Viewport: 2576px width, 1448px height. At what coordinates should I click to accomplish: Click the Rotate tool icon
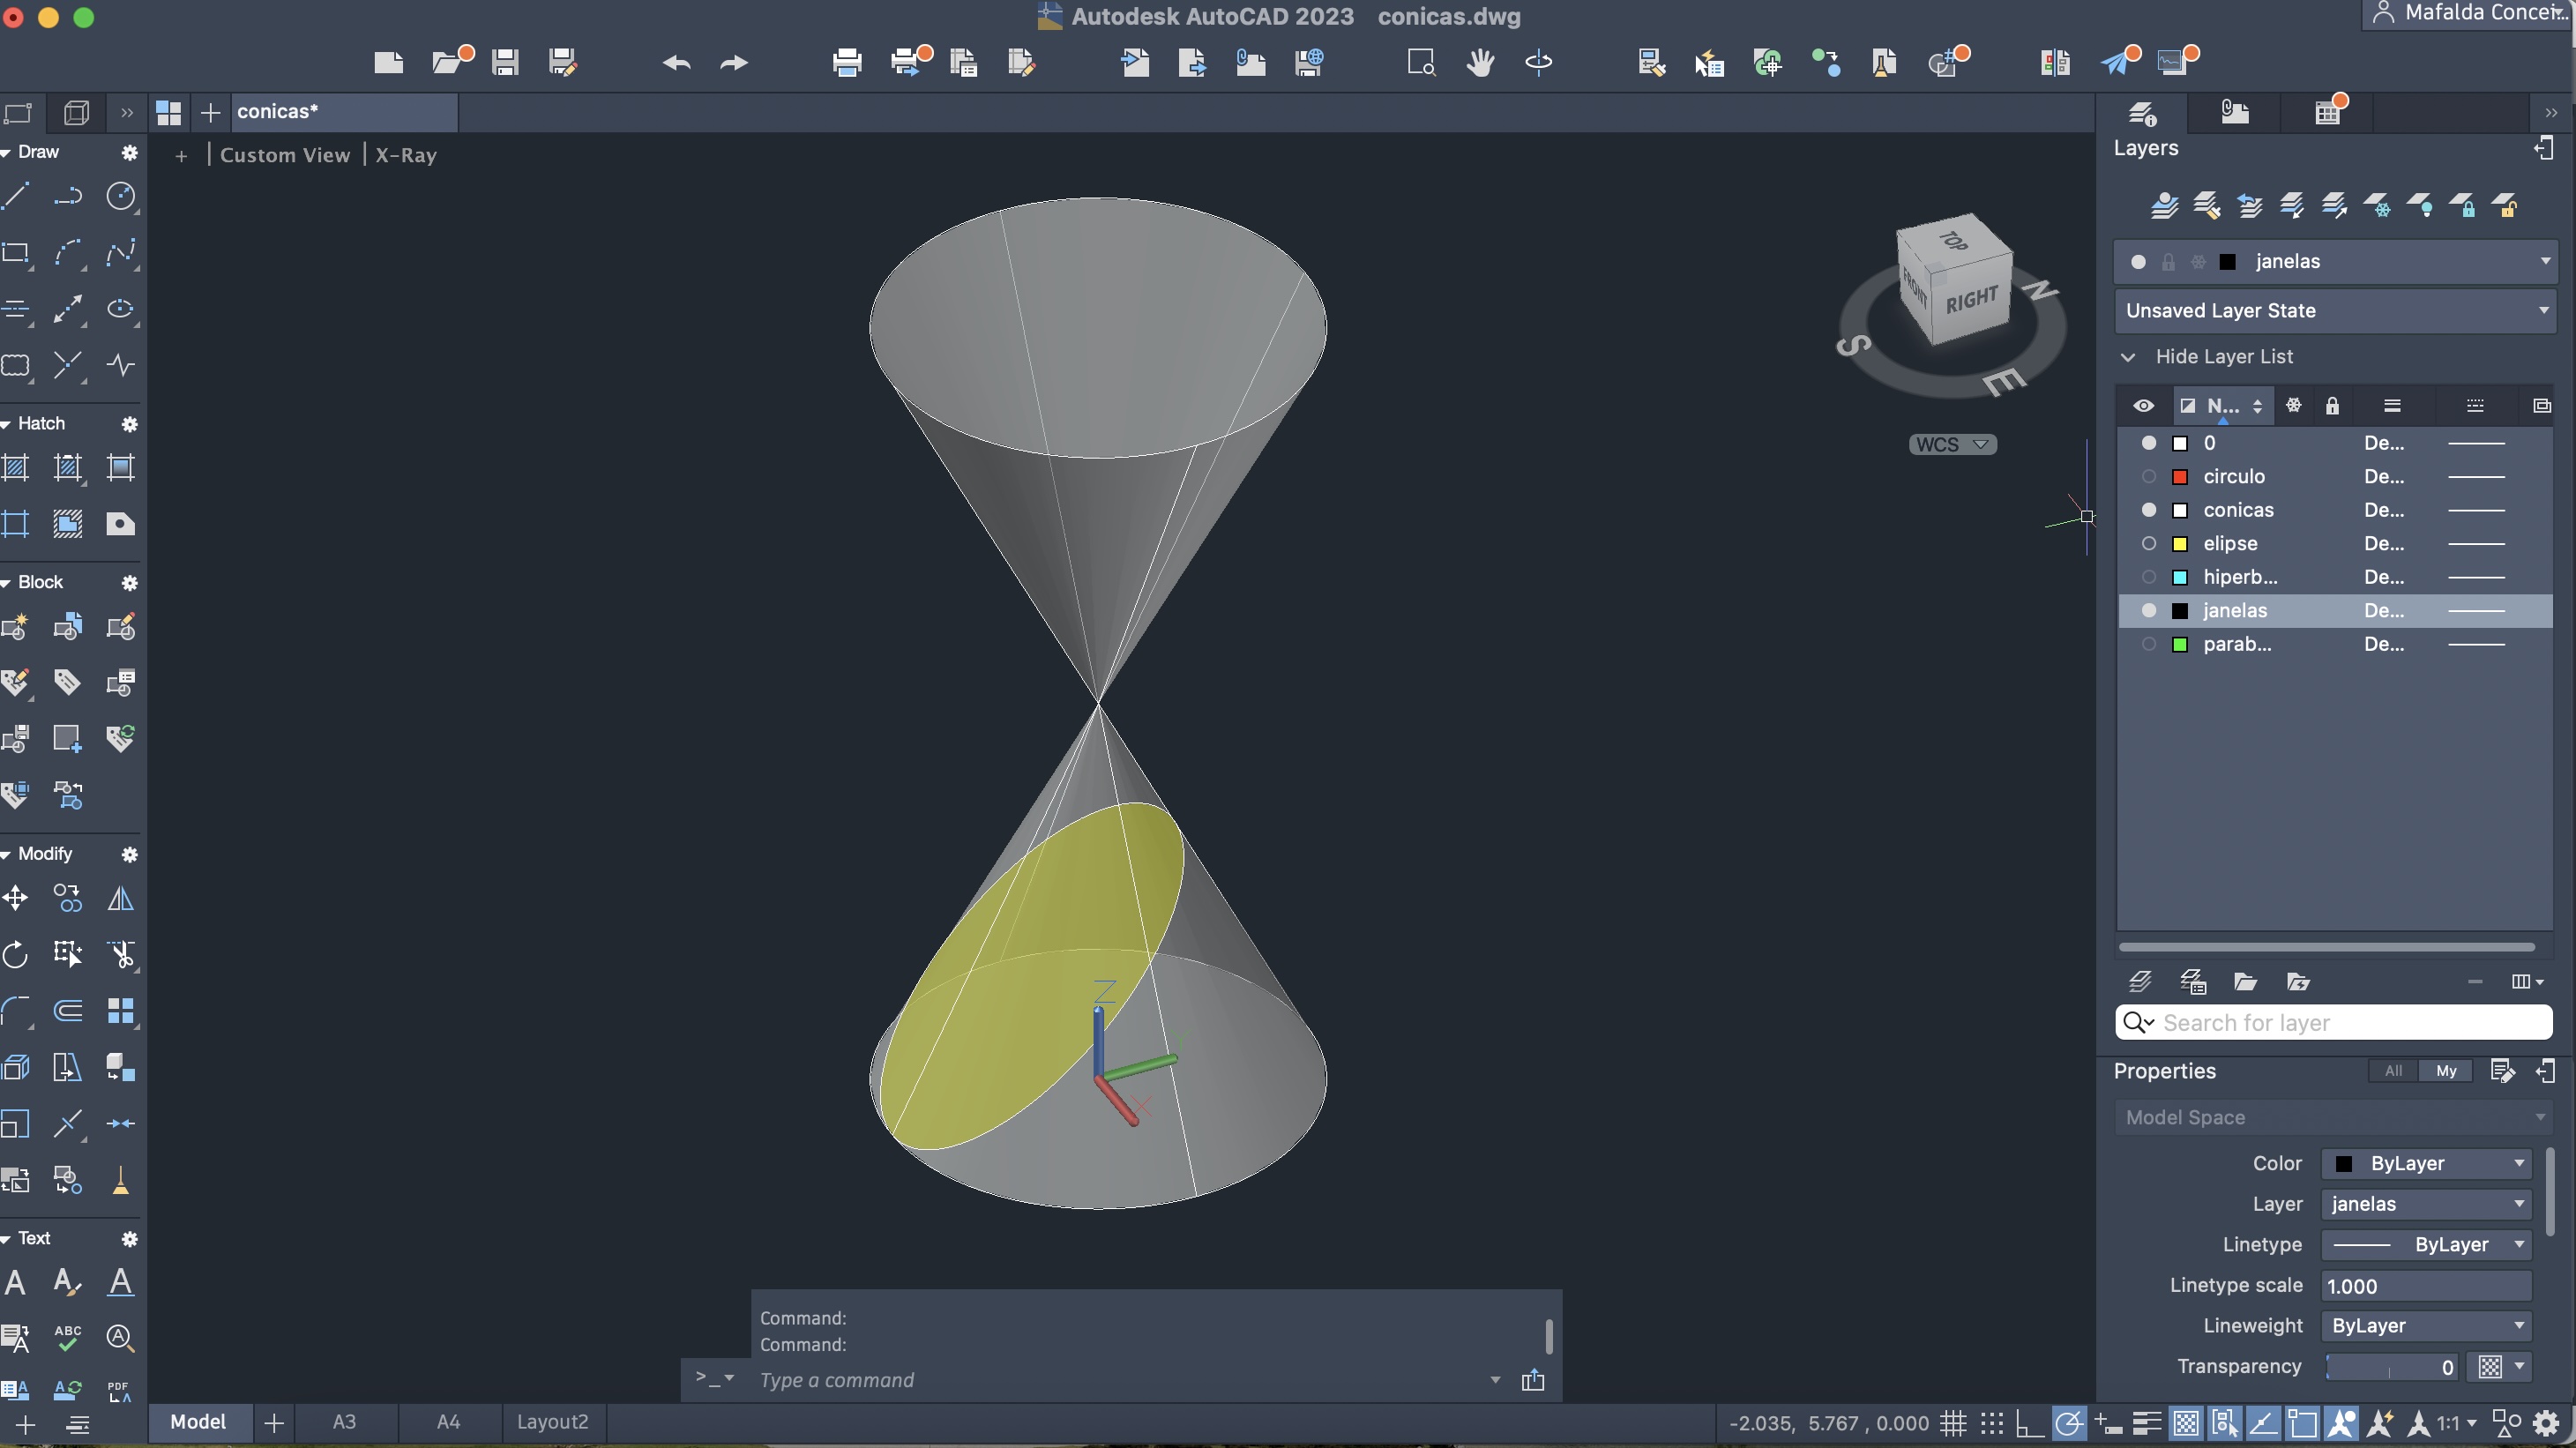click(16, 954)
